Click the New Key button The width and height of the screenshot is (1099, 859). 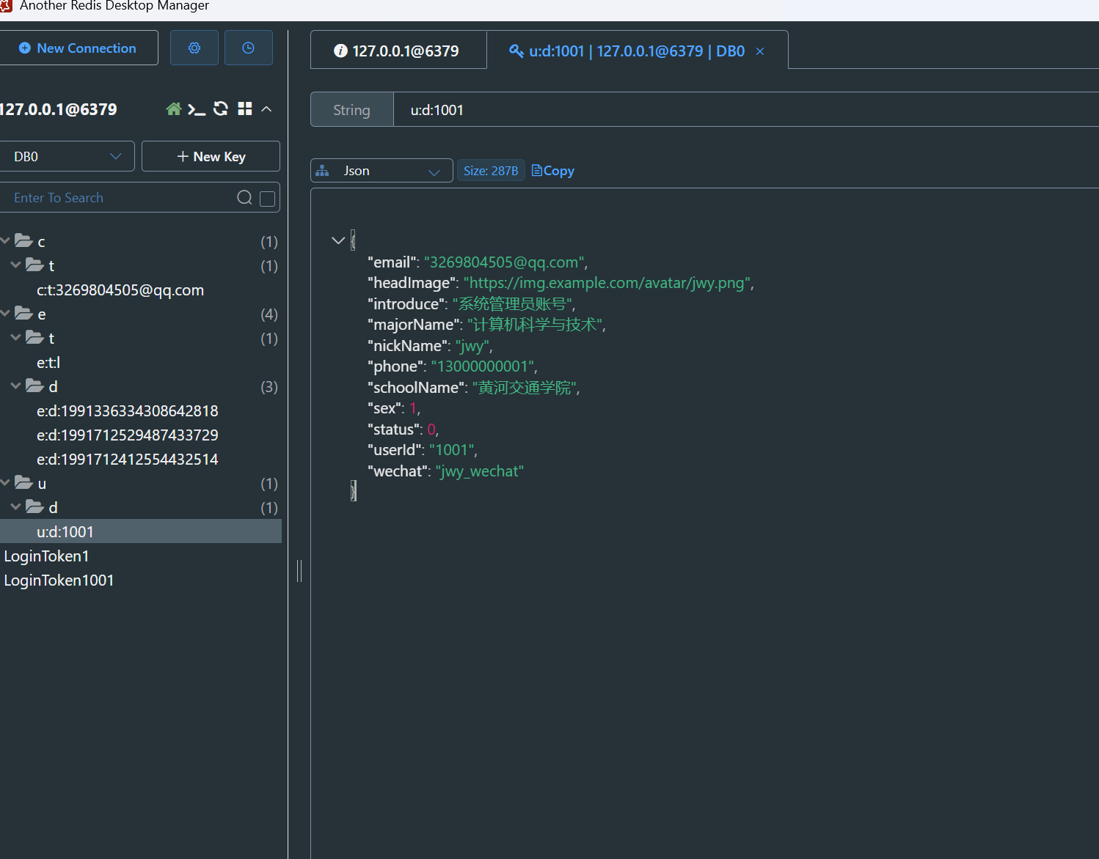[x=211, y=156]
